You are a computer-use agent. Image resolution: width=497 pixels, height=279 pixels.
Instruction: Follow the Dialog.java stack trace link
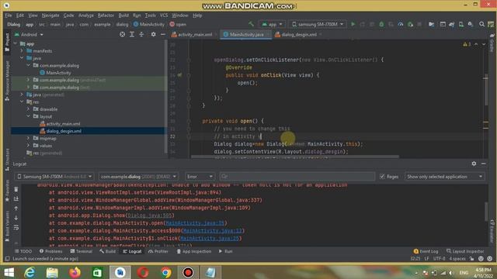coord(149,215)
